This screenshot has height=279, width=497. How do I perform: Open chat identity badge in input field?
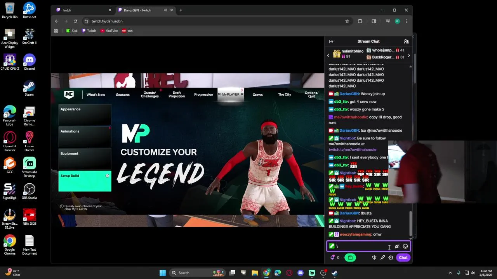point(332,246)
